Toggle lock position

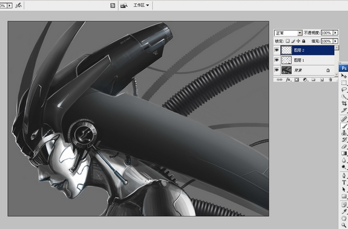298,41
